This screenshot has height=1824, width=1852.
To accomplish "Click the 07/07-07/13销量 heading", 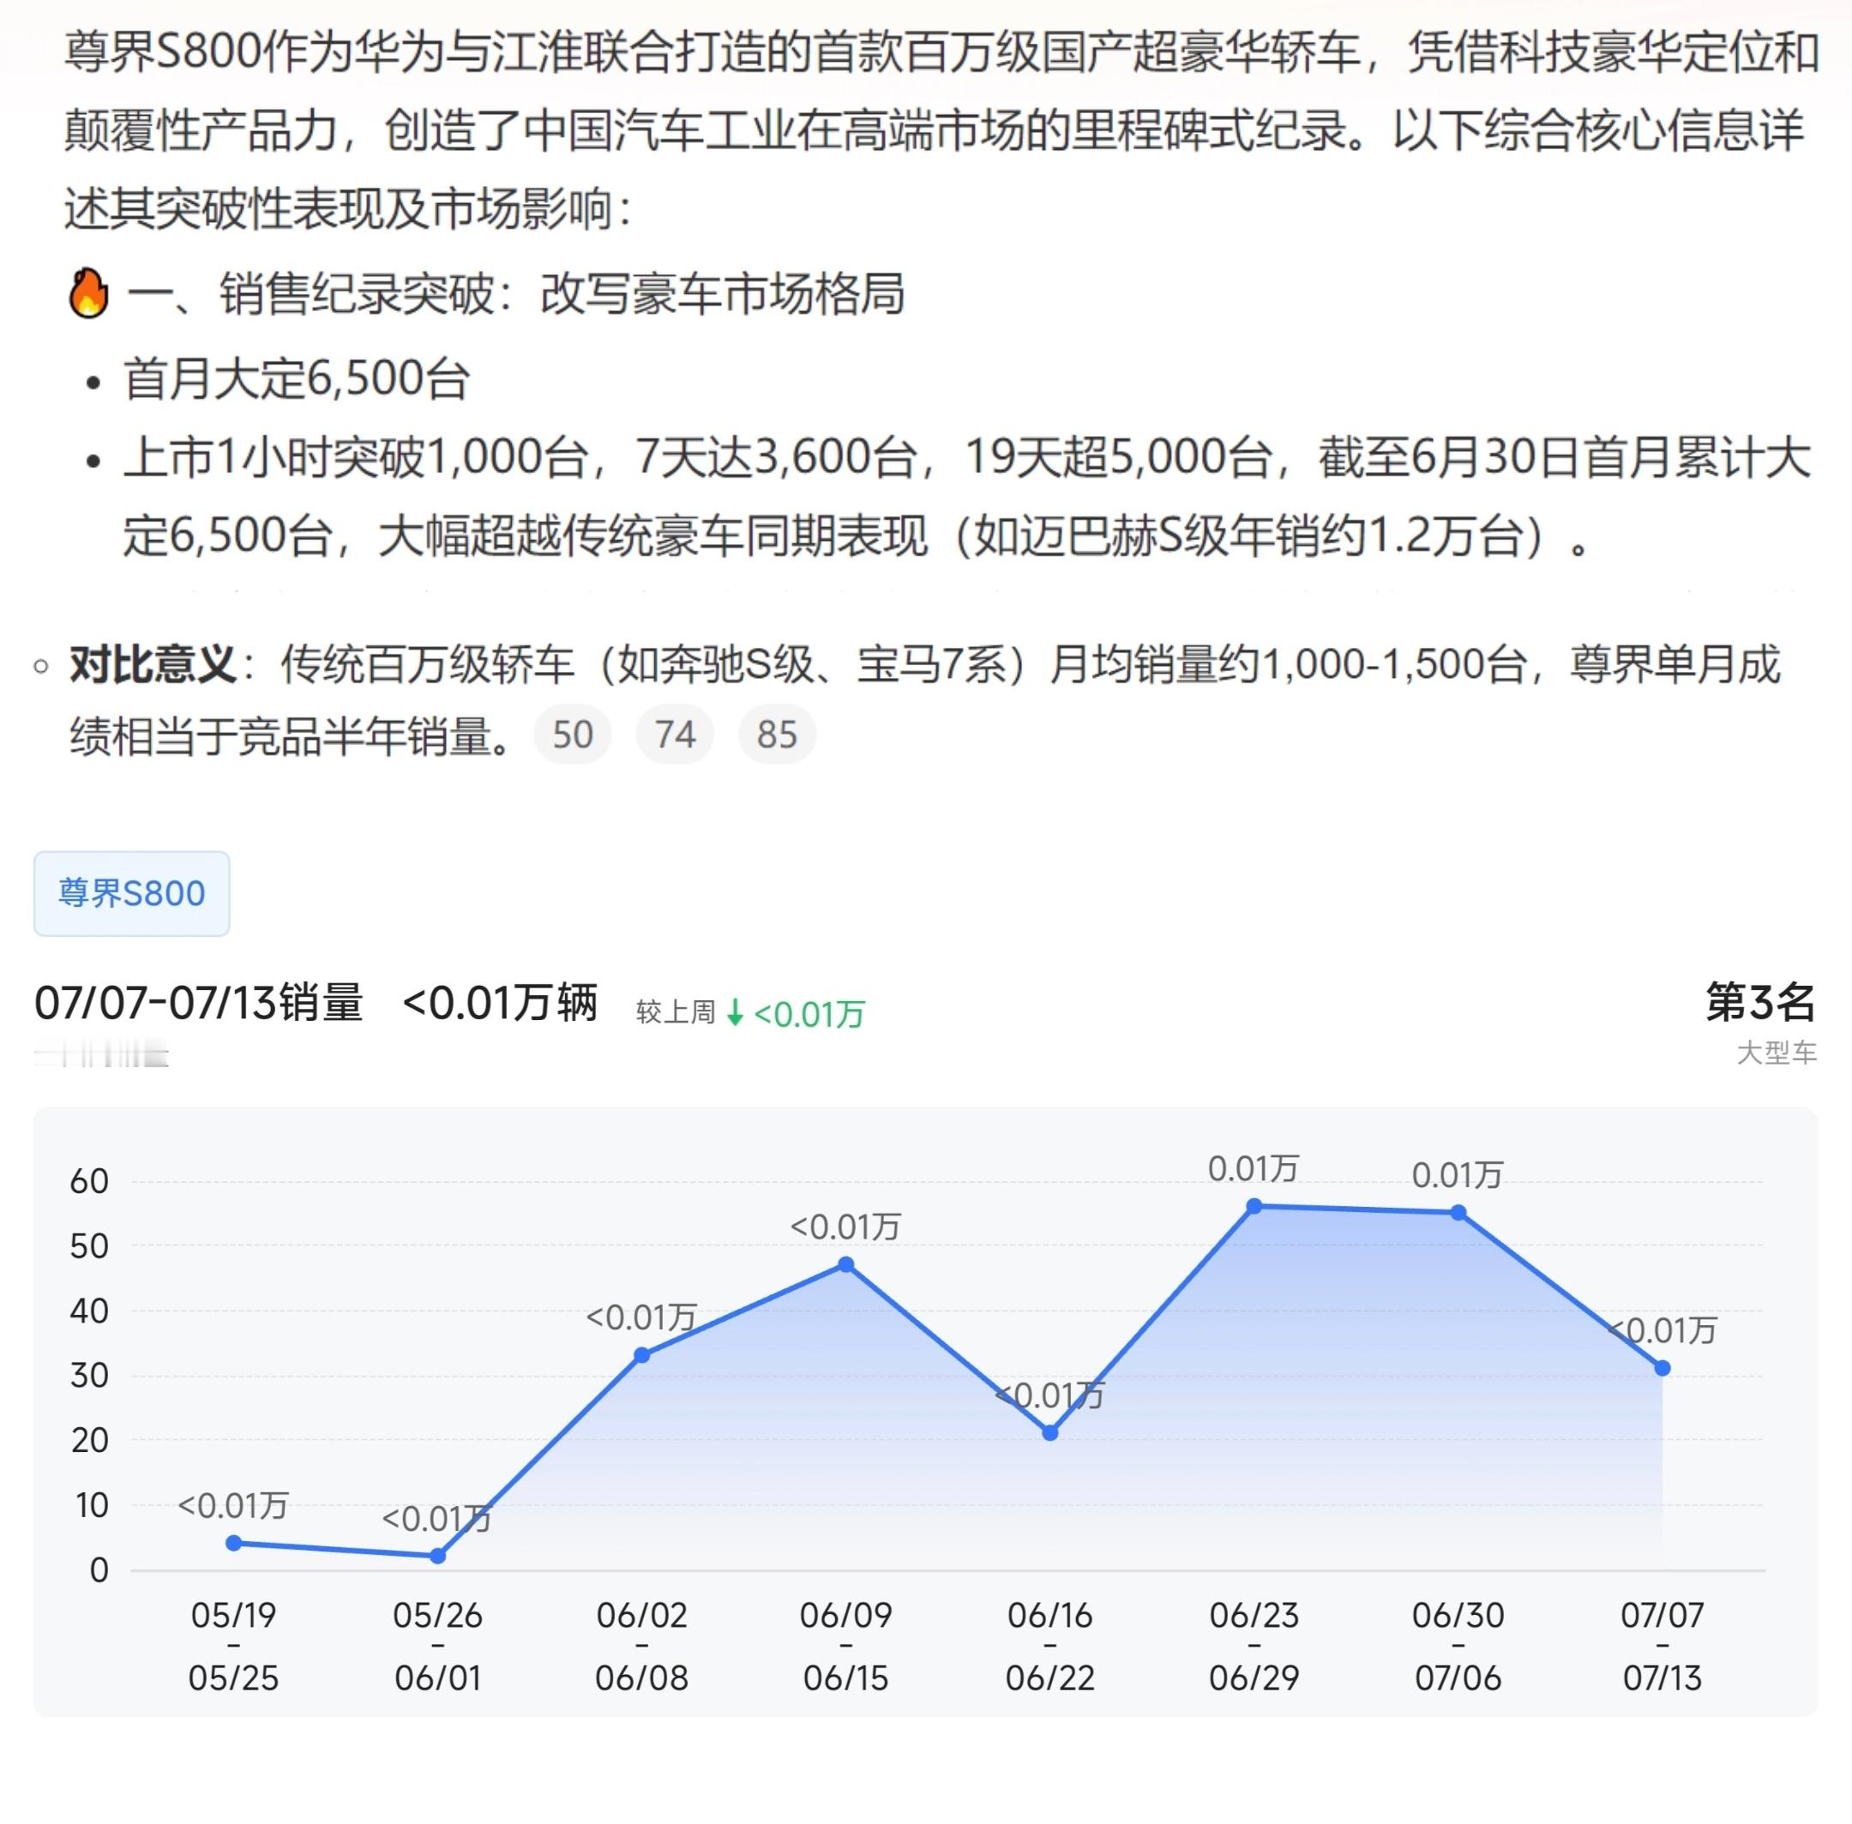I will [x=199, y=1003].
